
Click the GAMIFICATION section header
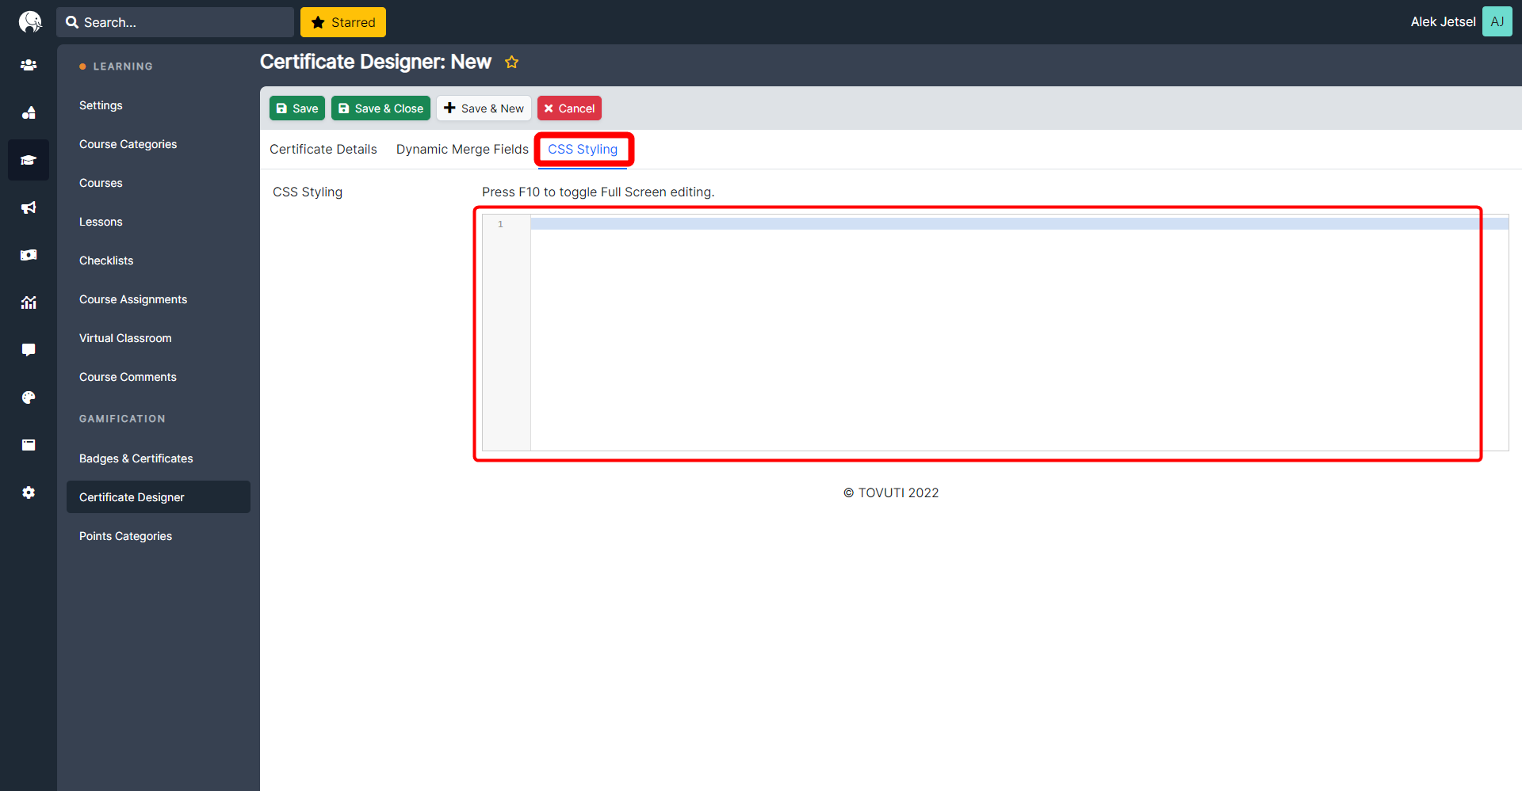pos(122,419)
